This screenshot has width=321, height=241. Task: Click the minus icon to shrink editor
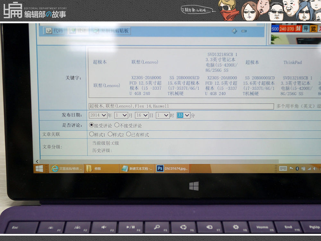coord(244,31)
